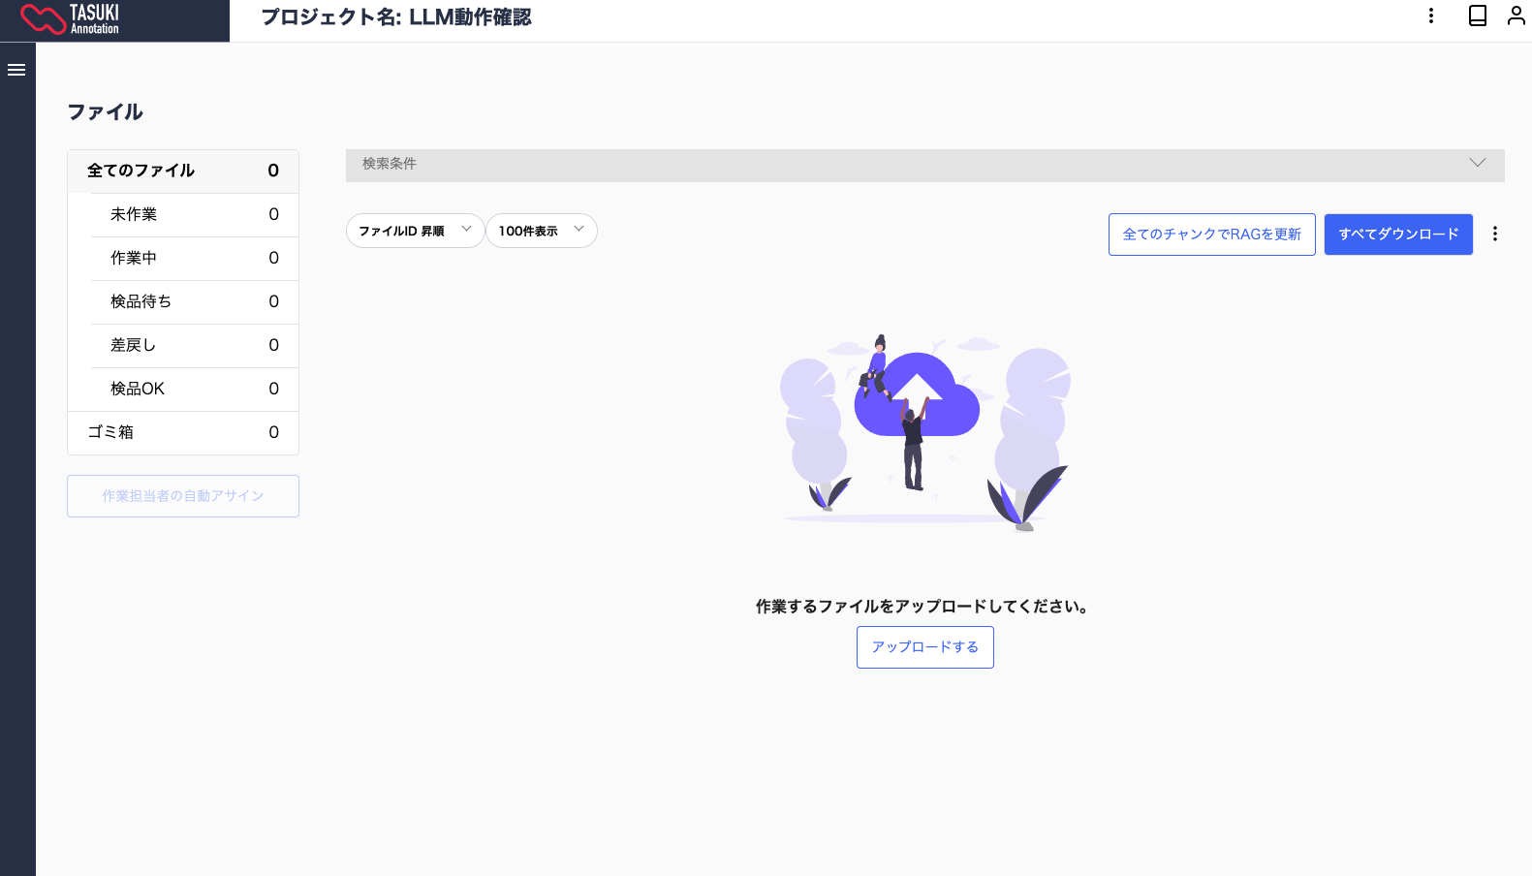
Task: Expand the 検索条件 search panel
Action: point(924,165)
